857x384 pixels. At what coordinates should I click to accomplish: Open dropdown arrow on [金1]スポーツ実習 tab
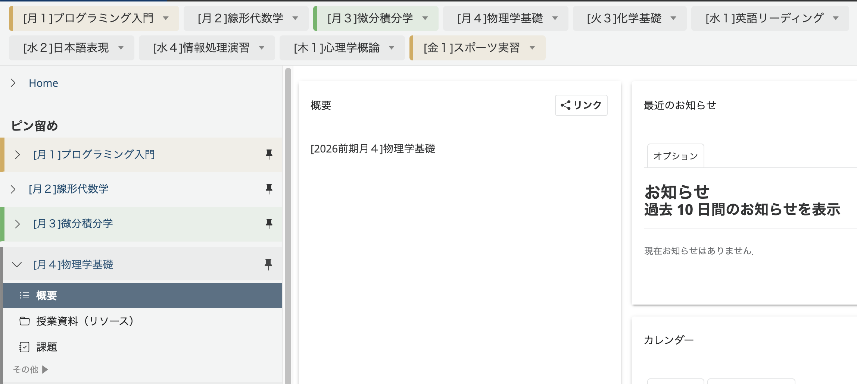coord(532,48)
